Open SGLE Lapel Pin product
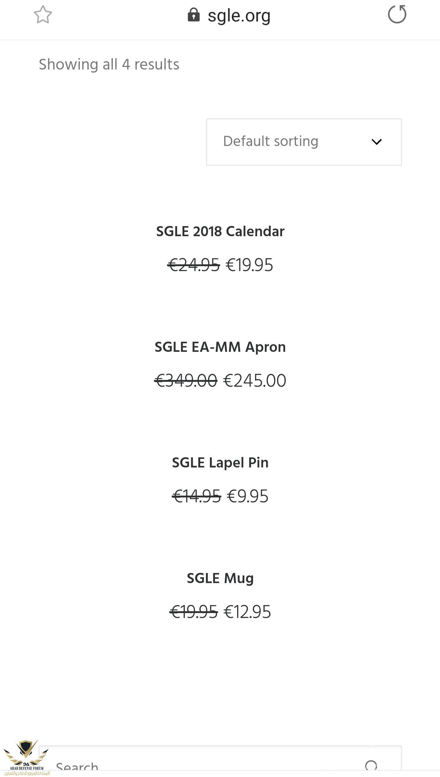Screen dimensions: 440x777 [x=220, y=463]
